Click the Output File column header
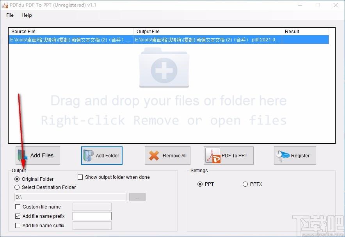 [x=208, y=32]
